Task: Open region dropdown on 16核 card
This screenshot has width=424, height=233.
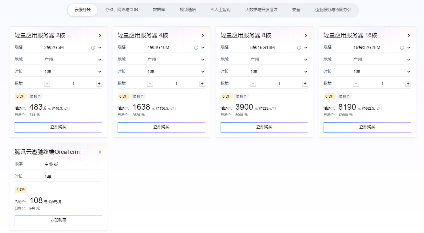Action: [x=409, y=59]
